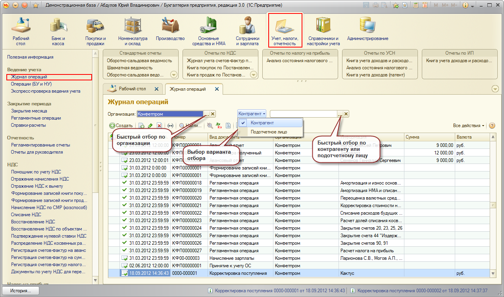
Task: Close the Рабочий стол tab
Action: (156, 89)
